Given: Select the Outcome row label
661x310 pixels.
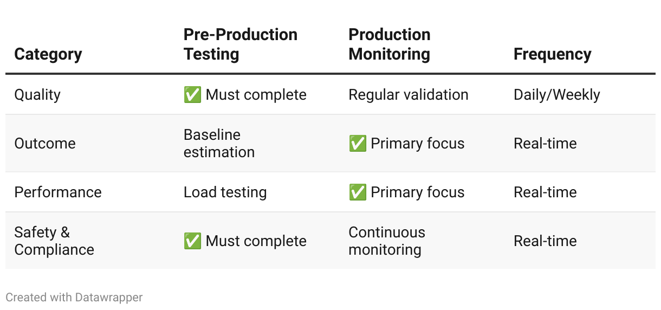Looking at the screenshot, I should tap(45, 144).
